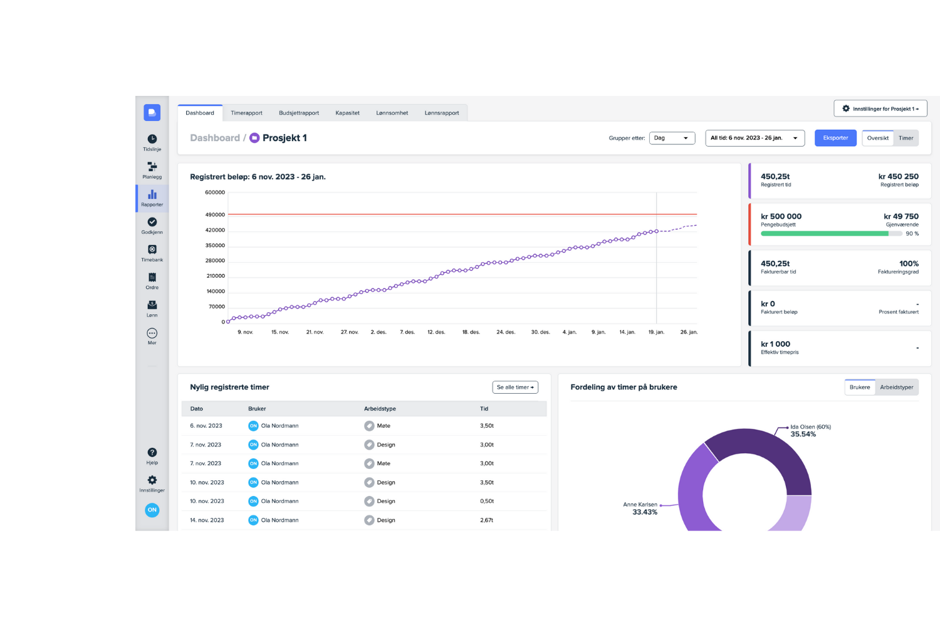This screenshot has height=627, width=940.
Task: Click the ON avatar in the 6. nov. 2023 row
Action: pyautogui.click(x=253, y=426)
